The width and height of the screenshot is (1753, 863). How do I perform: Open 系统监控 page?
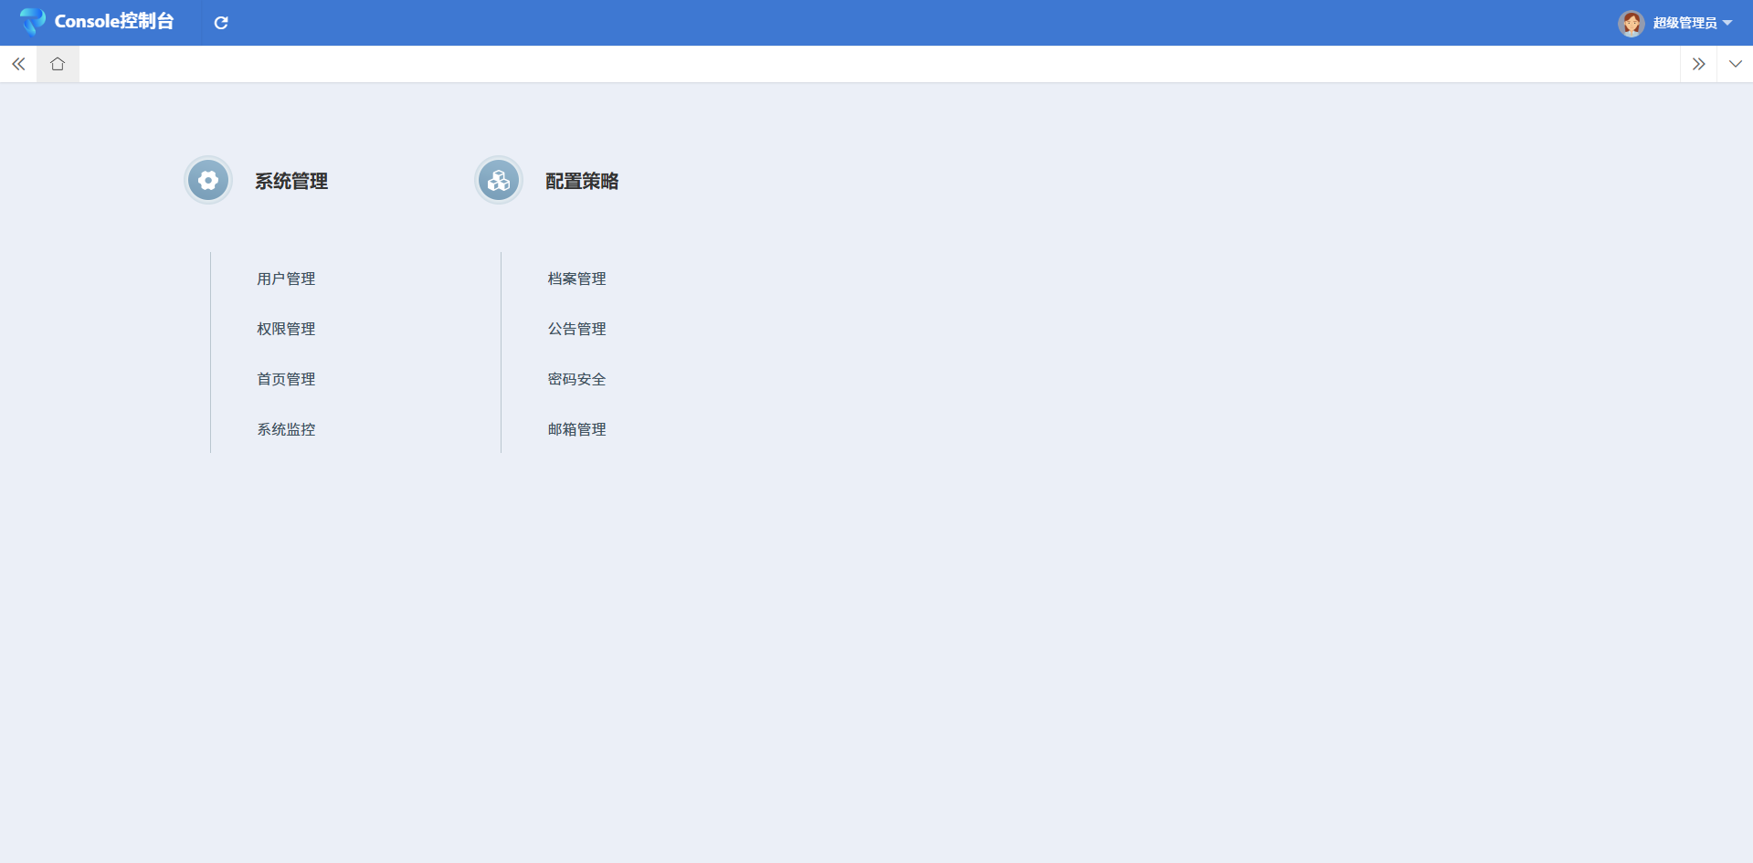tap(286, 429)
